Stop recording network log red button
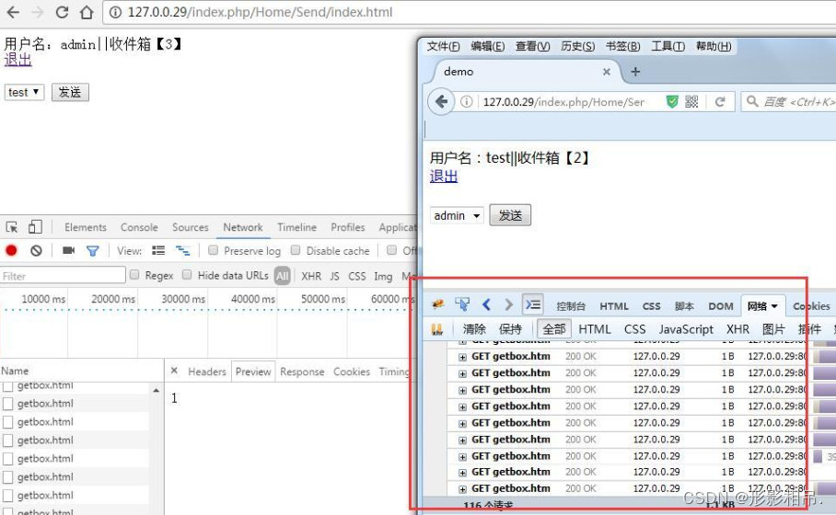 click(x=11, y=250)
